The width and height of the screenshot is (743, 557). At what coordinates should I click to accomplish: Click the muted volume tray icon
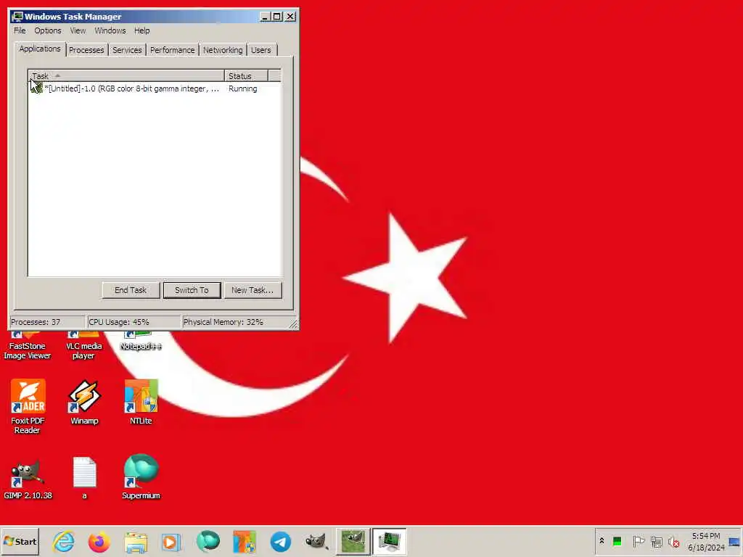tap(674, 541)
